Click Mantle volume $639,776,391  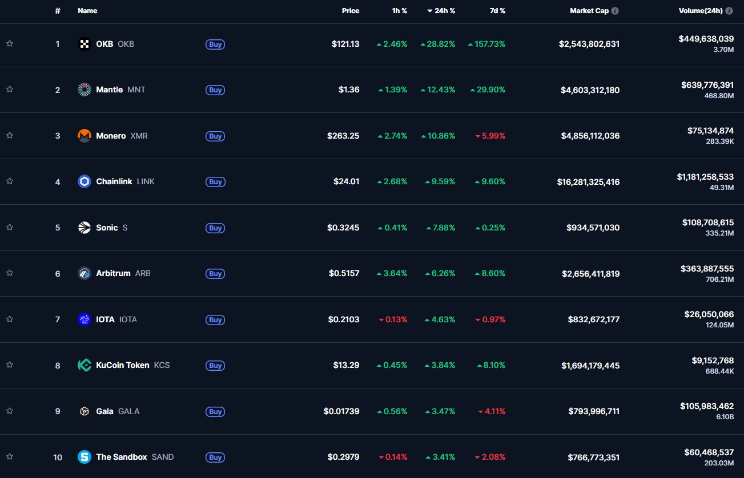(707, 85)
